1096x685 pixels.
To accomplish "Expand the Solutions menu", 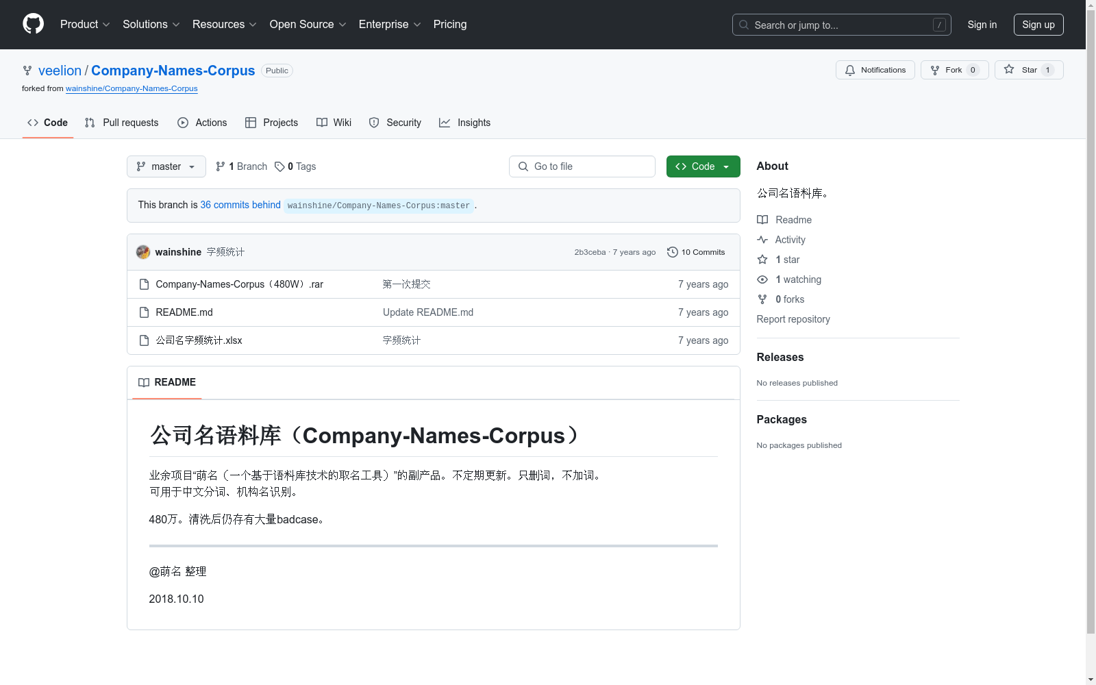I will 151,25.
